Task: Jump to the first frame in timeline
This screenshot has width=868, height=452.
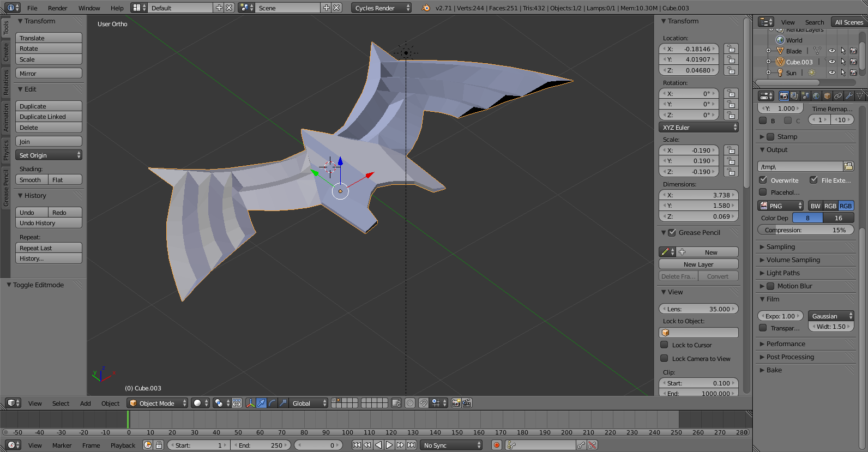Action: [x=357, y=445]
